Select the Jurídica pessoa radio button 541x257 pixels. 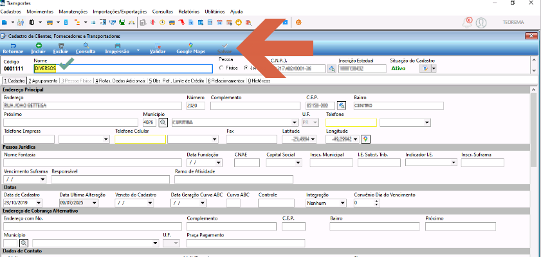[x=246, y=68]
